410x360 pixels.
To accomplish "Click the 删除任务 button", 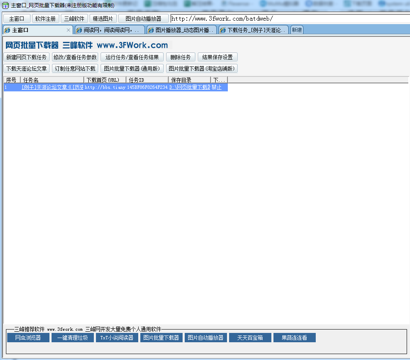I will pyautogui.click(x=180, y=57).
